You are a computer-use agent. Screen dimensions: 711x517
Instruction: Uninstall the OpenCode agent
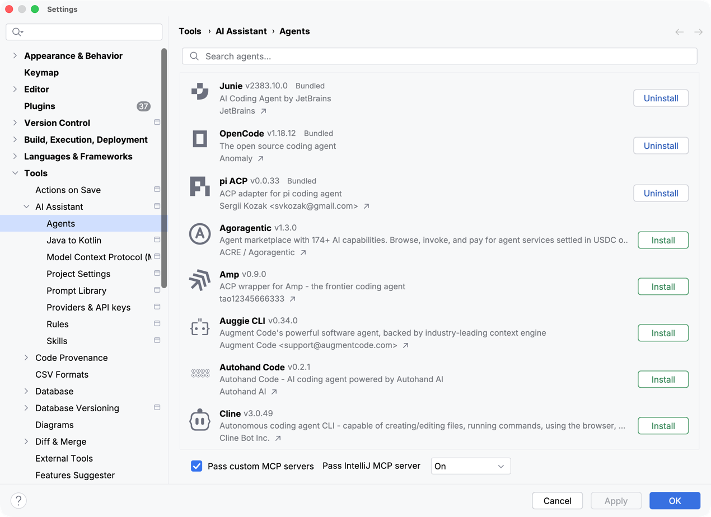[661, 145]
